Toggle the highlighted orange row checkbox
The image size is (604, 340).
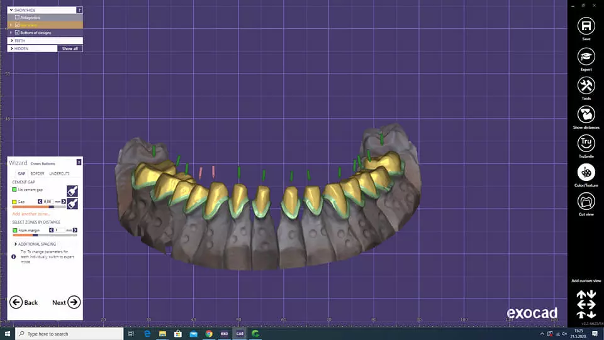(x=18, y=25)
